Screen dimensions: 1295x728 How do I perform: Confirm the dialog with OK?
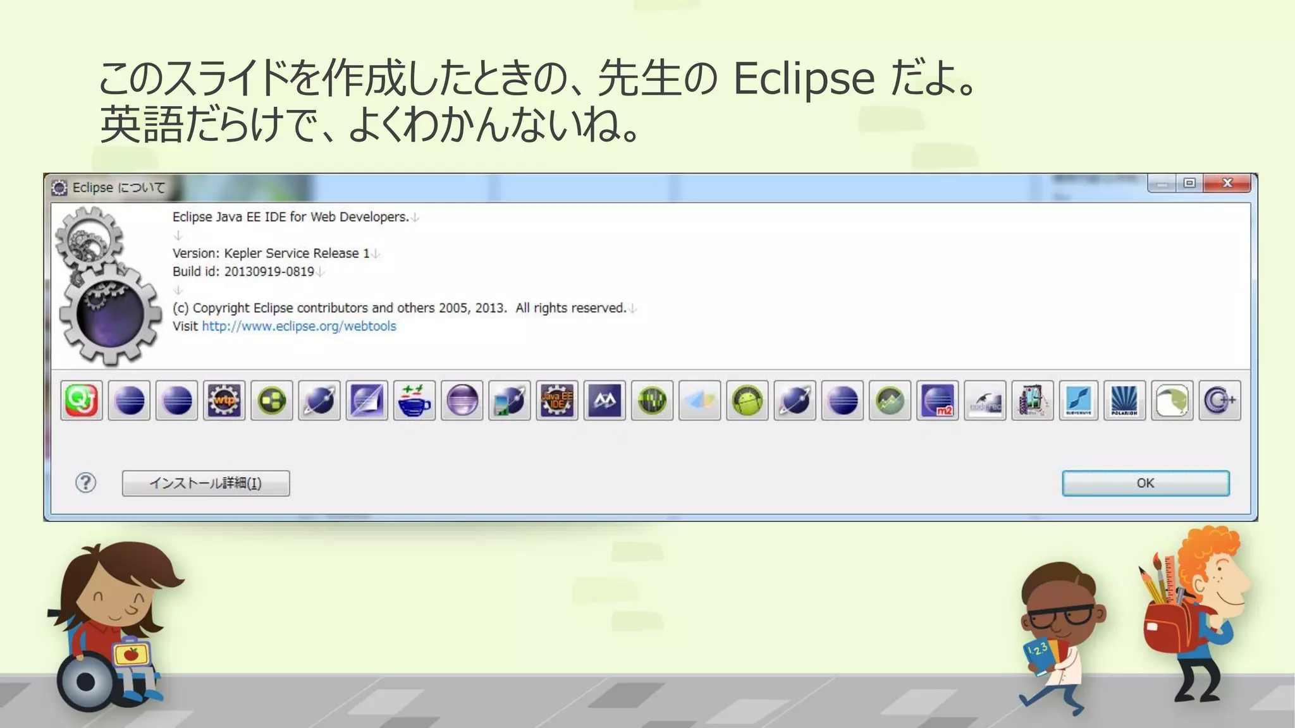tap(1146, 483)
